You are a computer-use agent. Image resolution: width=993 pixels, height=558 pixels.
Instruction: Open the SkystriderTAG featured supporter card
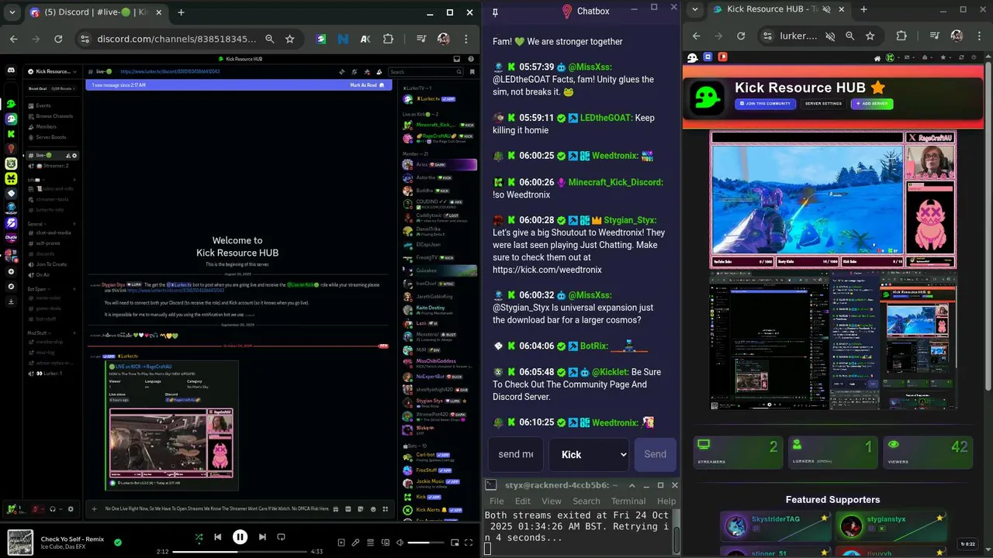(775, 525)
